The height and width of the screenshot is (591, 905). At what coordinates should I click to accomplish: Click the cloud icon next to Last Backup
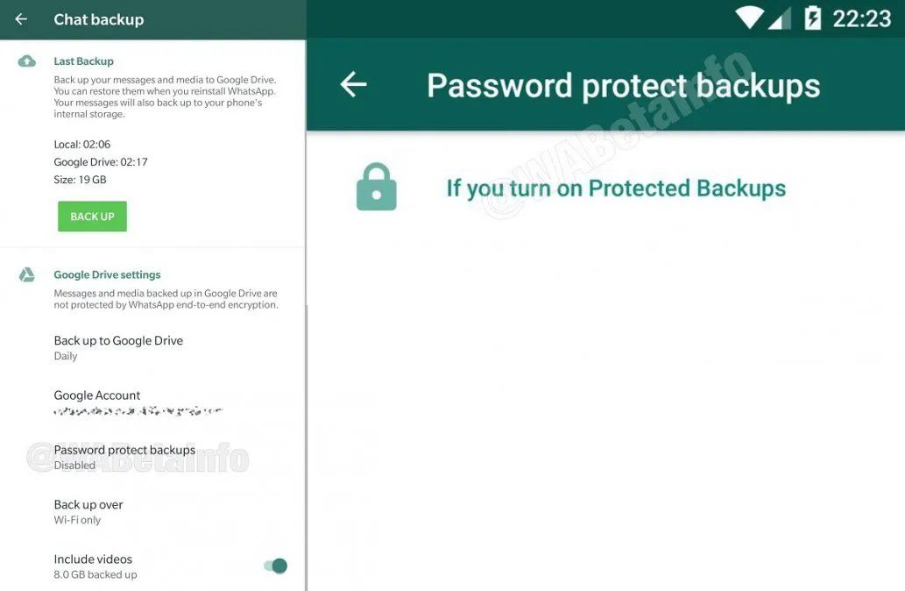(26, 60)
